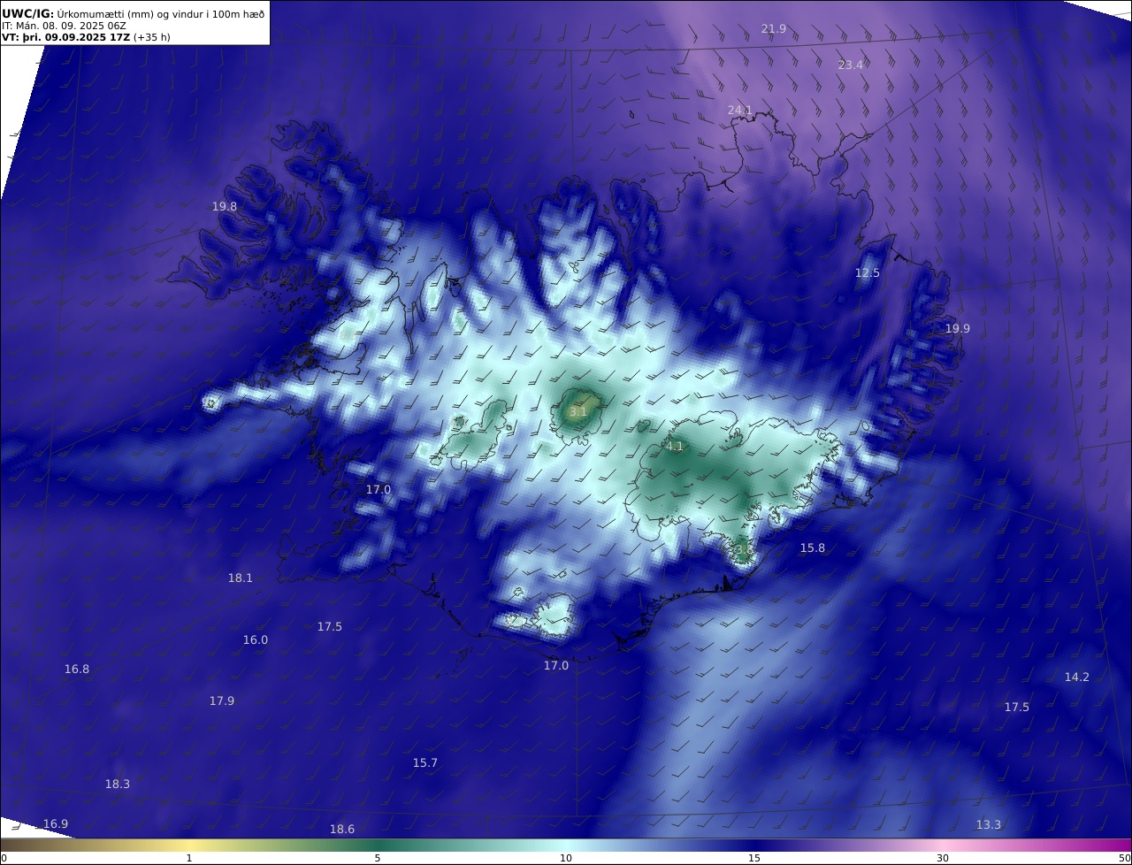
Task: Select the 18.6 value label
Action: (x=342, y=829)
